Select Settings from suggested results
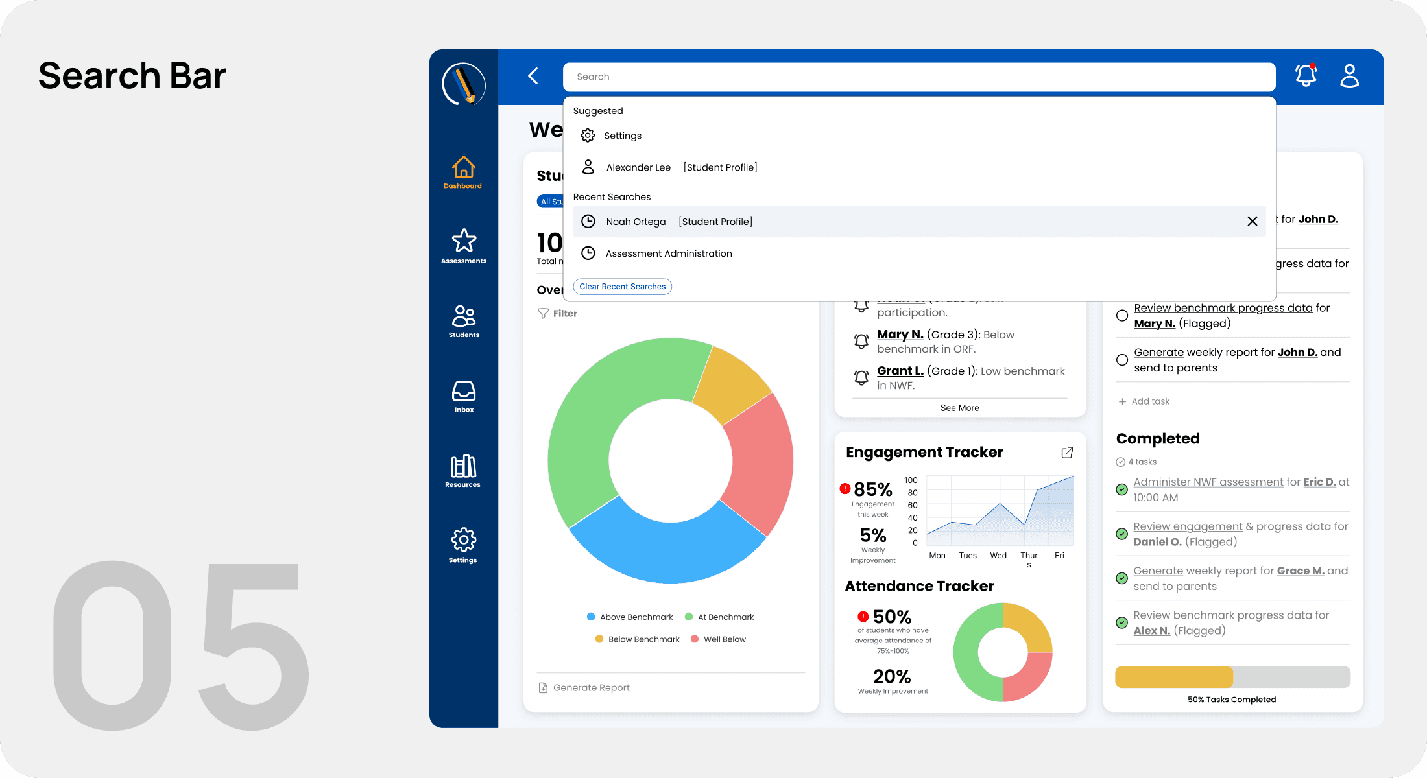The width and height of the screenshot is (1427, 778). pyautogui.click(x=622, y=136)
